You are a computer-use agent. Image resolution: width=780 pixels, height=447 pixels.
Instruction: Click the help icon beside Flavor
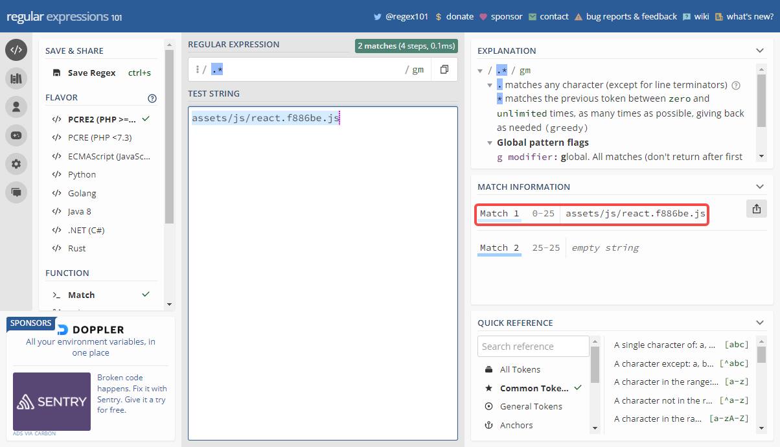point(152,98)
